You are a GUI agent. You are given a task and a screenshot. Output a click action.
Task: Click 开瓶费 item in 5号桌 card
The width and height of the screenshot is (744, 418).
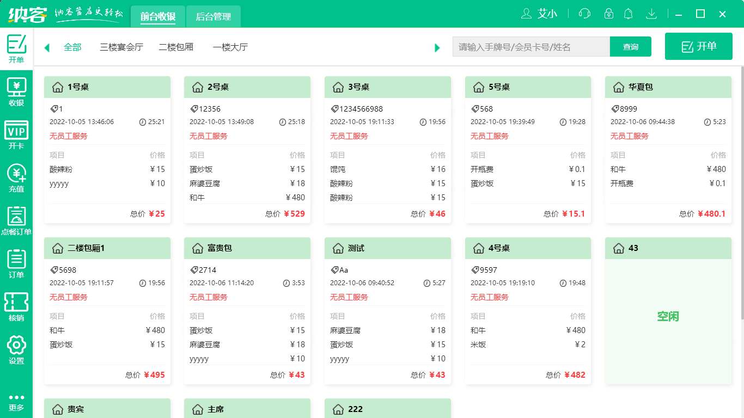tap(482, 169)
